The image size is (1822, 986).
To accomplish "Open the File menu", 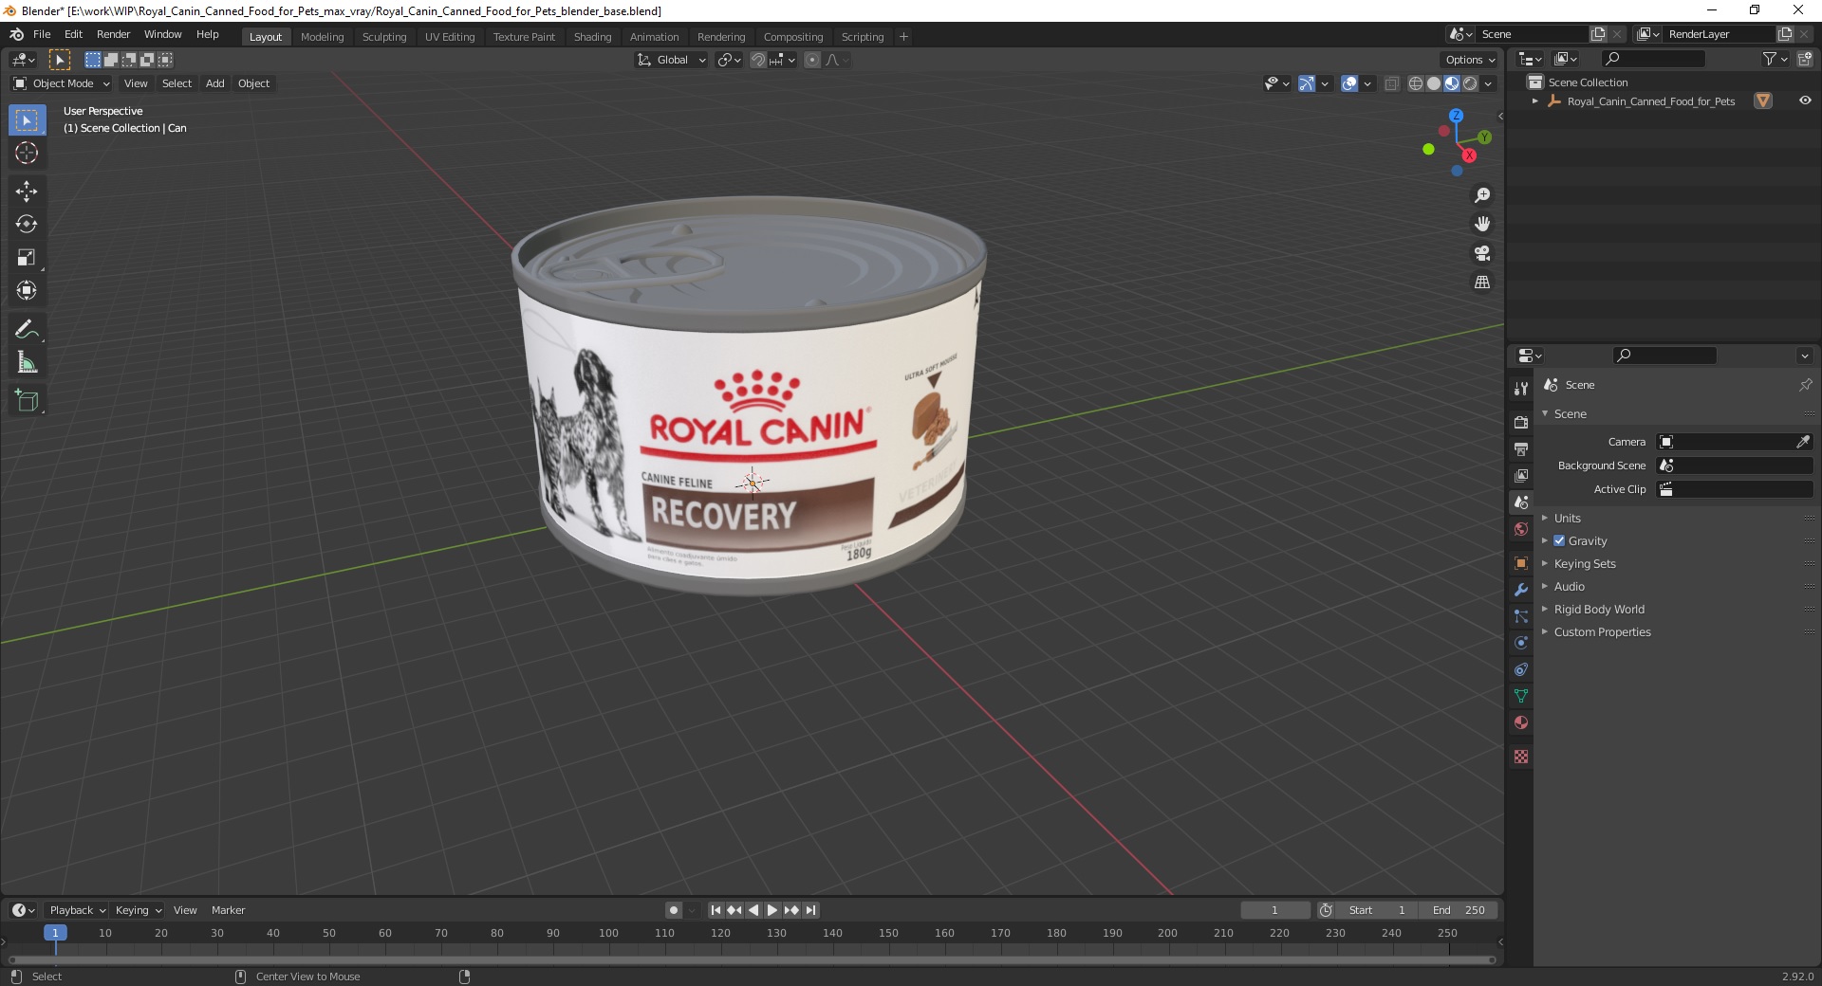I will click(x=42, y=34).
